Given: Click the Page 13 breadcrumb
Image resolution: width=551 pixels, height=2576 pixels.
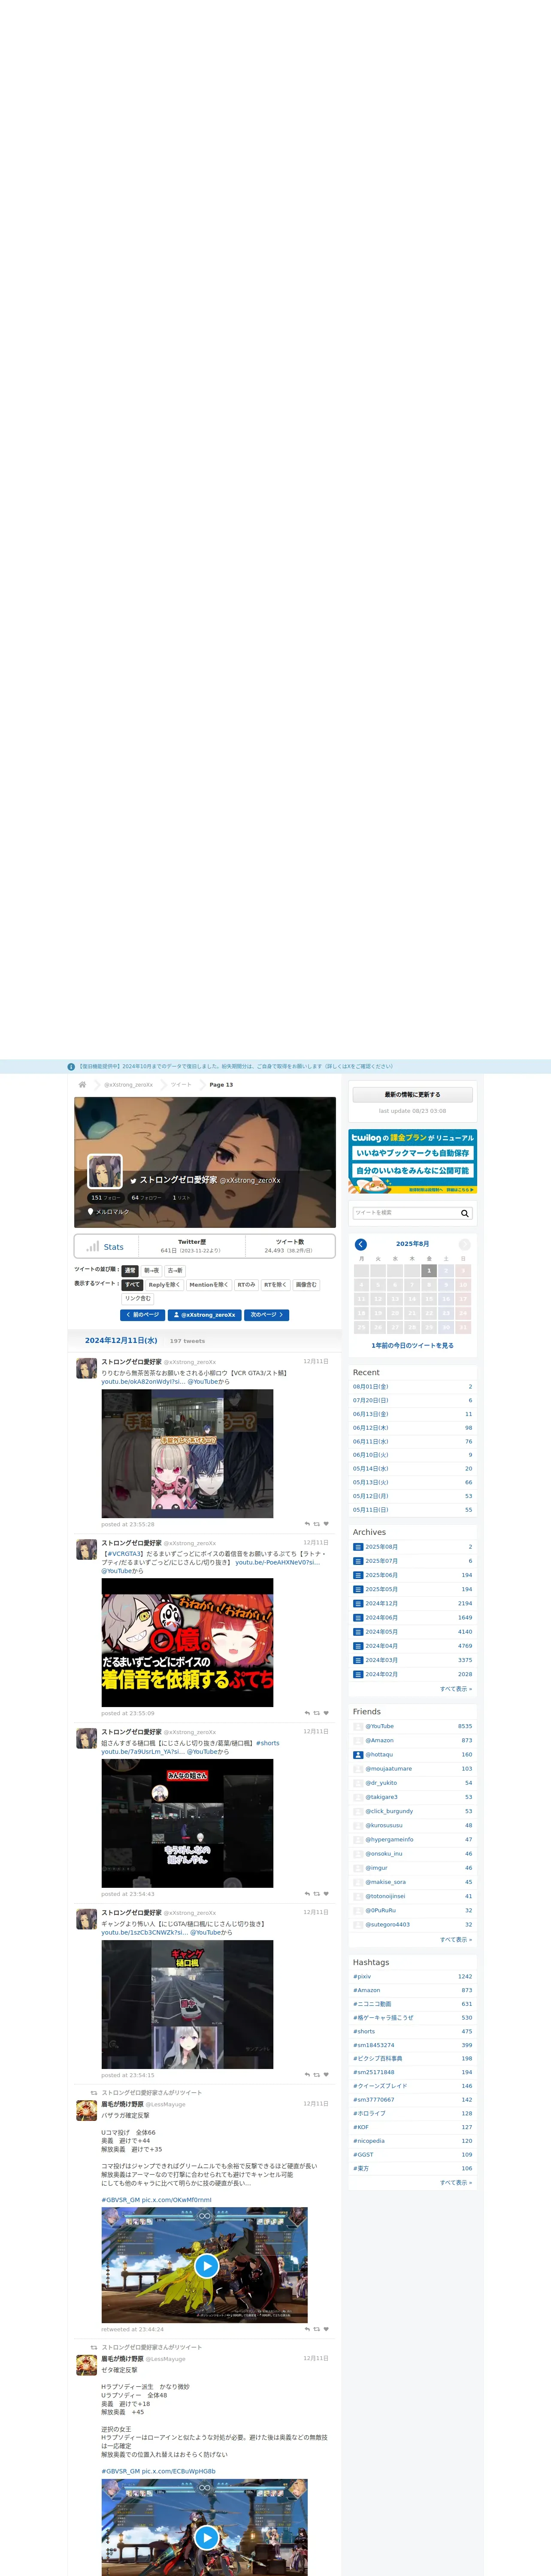Looking at the screenshot, I should (x=221, y=1084).
